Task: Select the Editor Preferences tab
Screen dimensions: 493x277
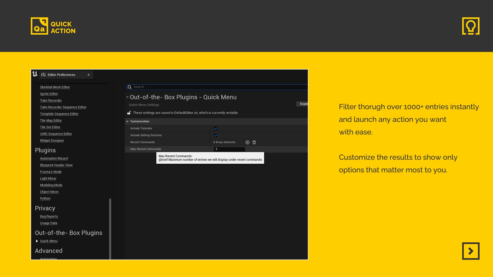Action: point(61,75)
